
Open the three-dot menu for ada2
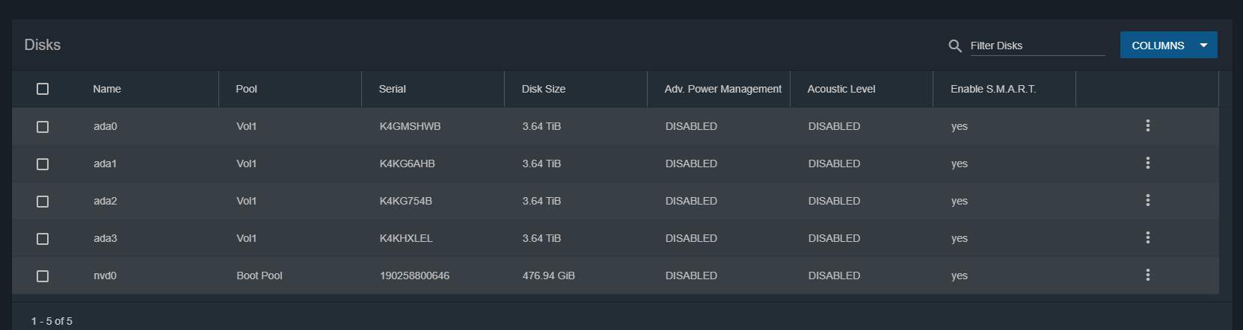point(1147,201)
